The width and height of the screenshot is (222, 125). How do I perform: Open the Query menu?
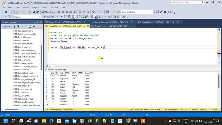pyautogui.click(x=26, y=7)
